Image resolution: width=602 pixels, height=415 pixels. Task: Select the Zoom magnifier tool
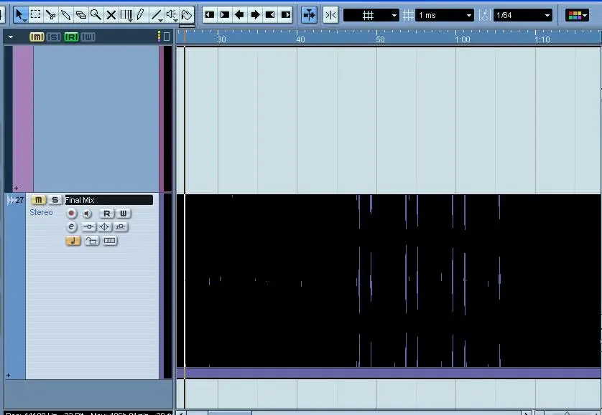[x=96, y=15]
